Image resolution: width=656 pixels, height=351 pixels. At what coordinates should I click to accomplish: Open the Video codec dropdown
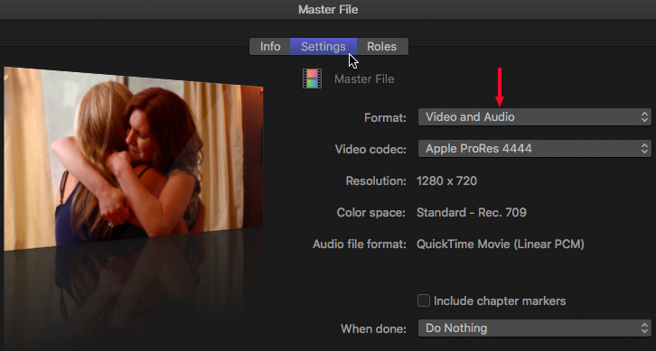[x=535, y=148]
